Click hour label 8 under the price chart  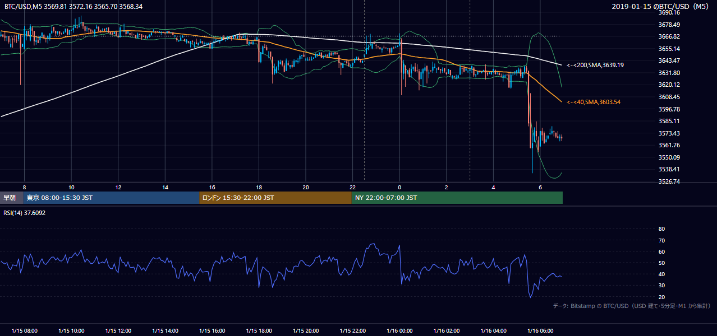[24, 187]
